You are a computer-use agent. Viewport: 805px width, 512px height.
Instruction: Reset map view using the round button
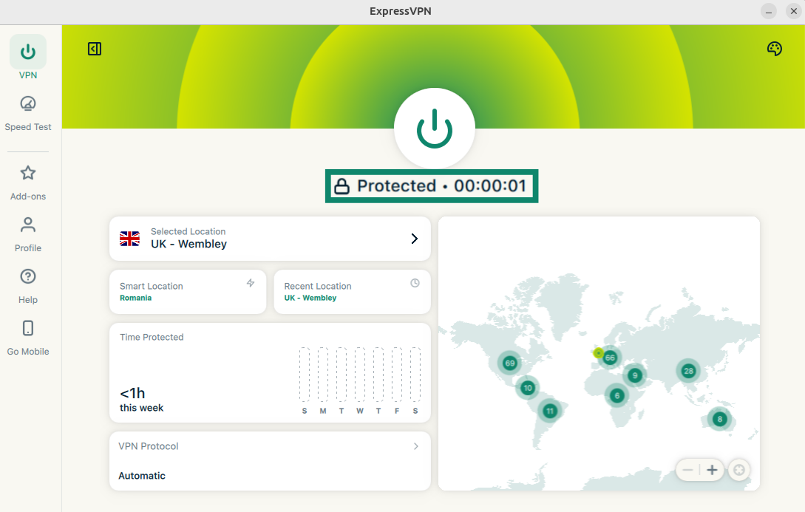(738, 470)
